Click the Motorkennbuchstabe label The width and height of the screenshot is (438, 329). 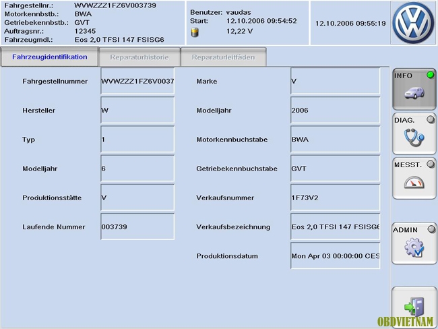[232, 140]
